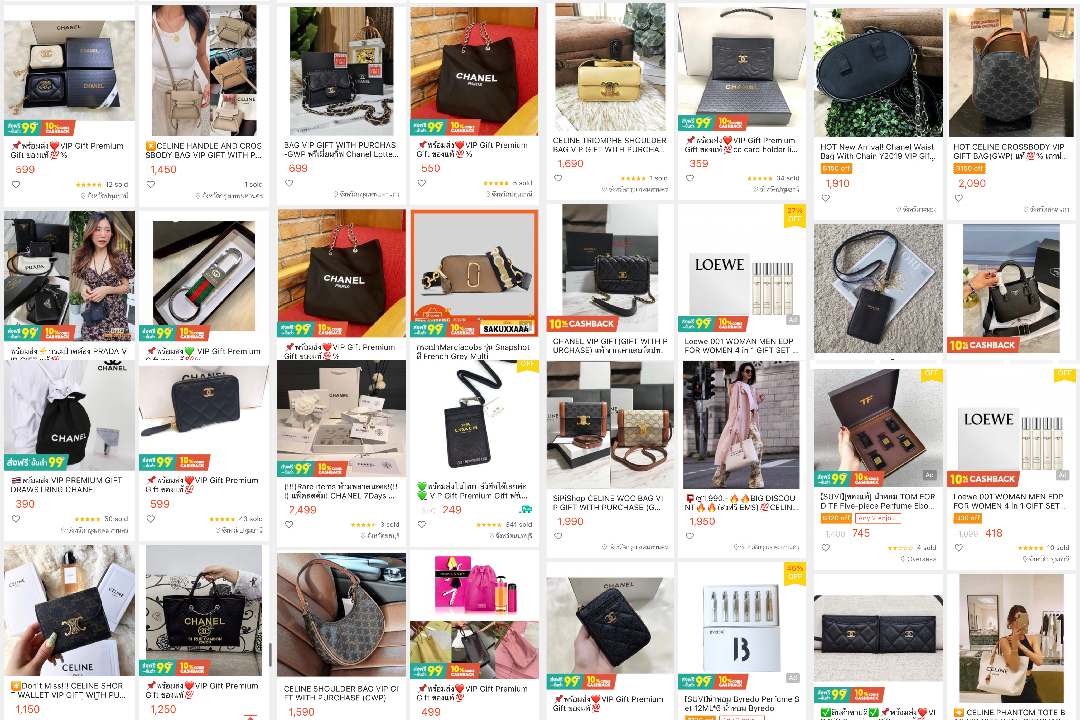The height and width of the screenshot is (720, 1080).
Task: Click the 10% CASHBACK badge on Prada handbag
Action: click(982, 345)
